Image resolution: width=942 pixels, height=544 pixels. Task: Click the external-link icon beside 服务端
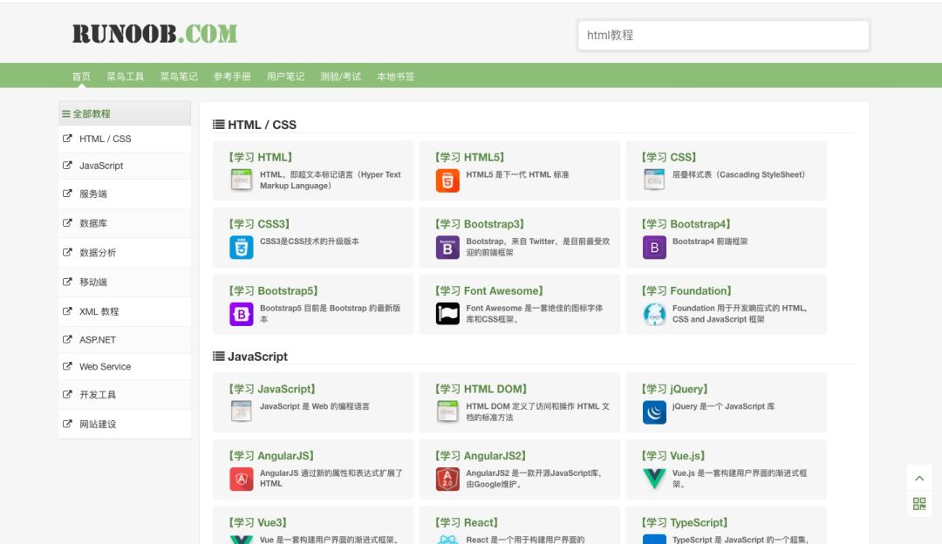pyautogui.click(x=67, y=194)
